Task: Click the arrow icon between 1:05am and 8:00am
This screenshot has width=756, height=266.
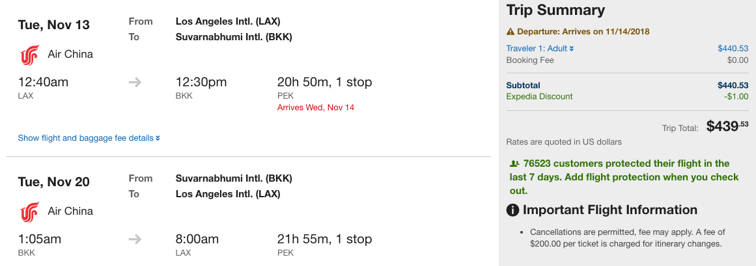Action: click(x=135, y=239)
